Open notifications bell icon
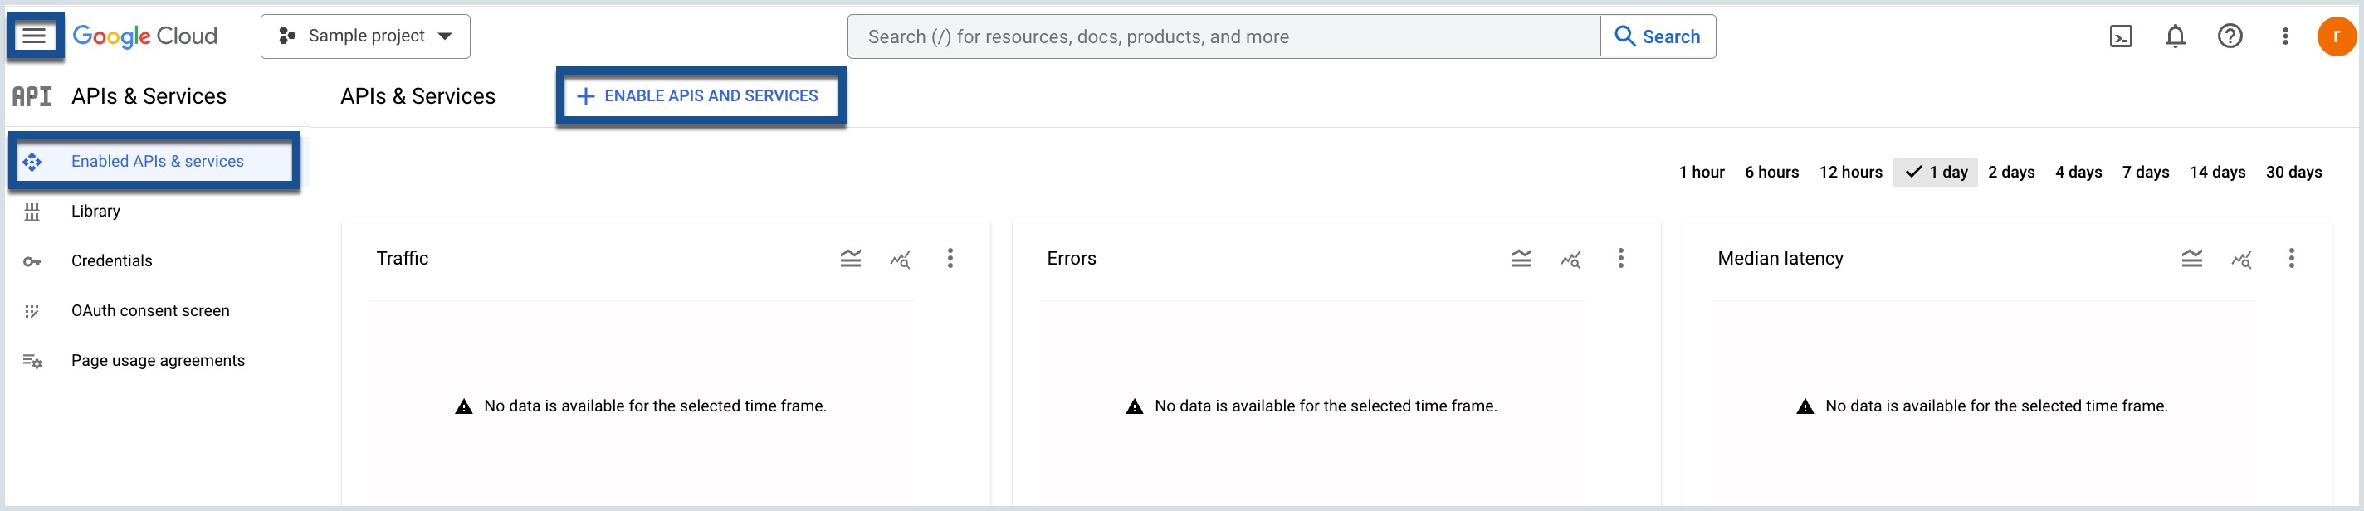Image resolution: width=2364 pixels, height=511 pixels. pyautogui.click(x=2175, y=36)
